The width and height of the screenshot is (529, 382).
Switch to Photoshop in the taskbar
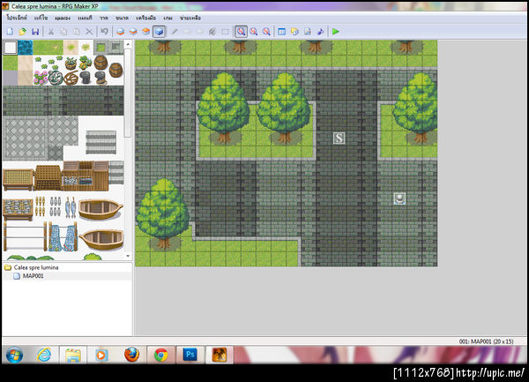[x=190, y=355]
